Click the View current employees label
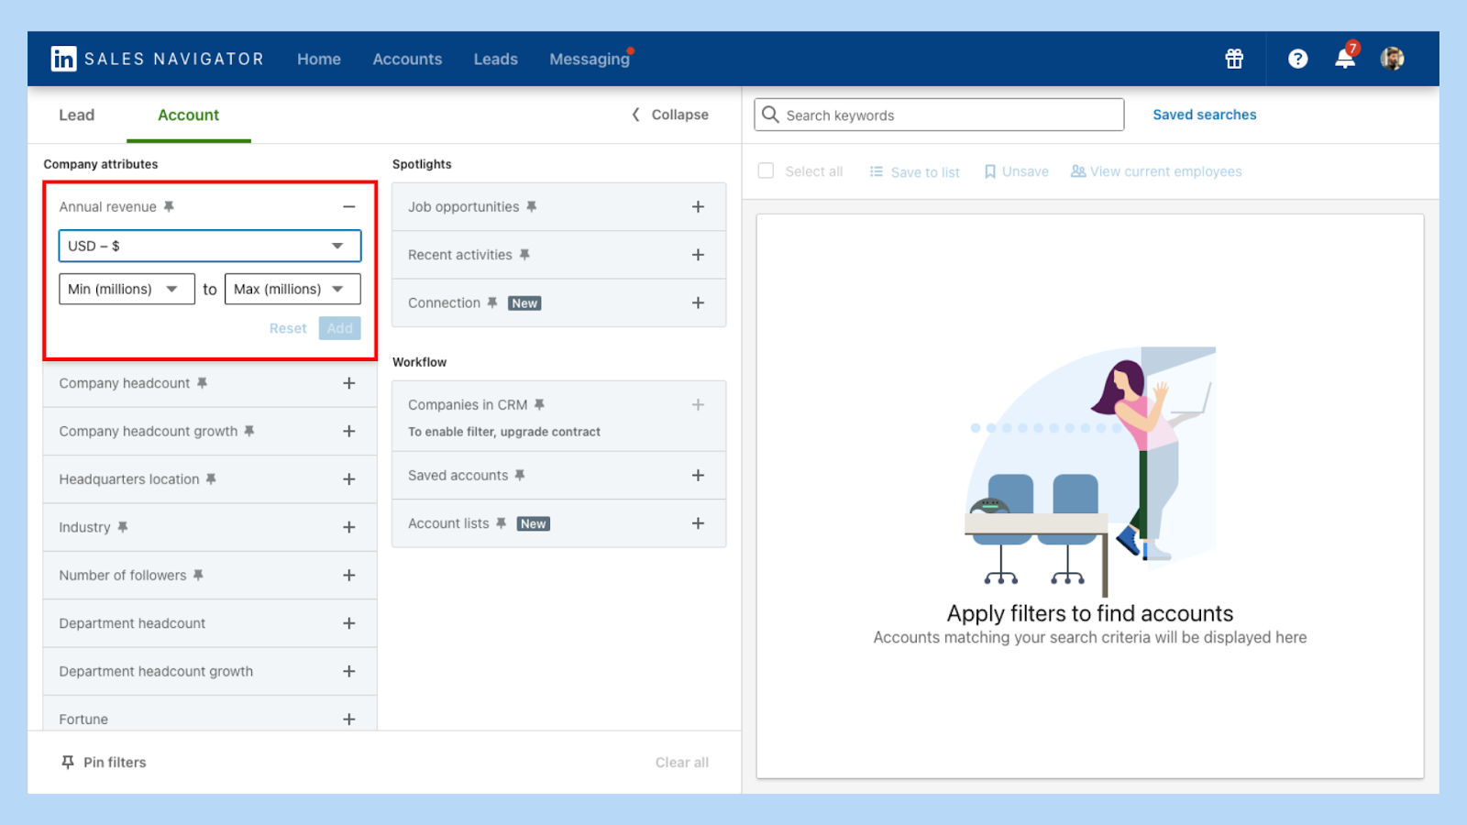1467x825 pixels. pos(1166,171)
